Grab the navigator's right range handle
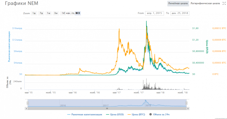Image resolution: width=227 pixels, height=119 pixels. pos(186,103)
